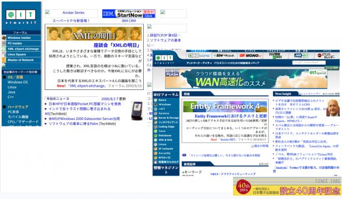The width and height of the screenshot is (342, 199).
Task: Open the イベントカレンダー tab in top navigation
Action: (x=327, y=56)
